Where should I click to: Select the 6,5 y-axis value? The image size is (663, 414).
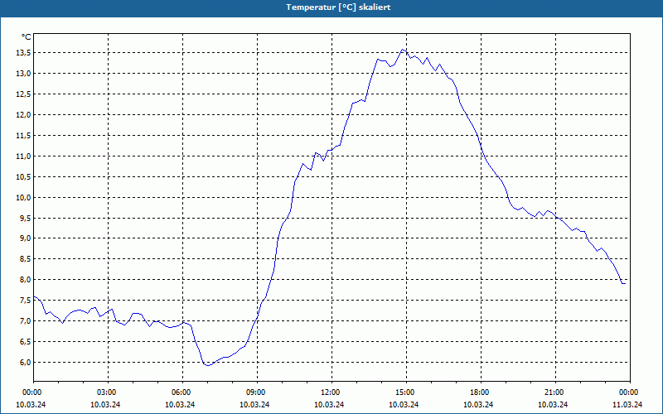[x=26, y=342]
